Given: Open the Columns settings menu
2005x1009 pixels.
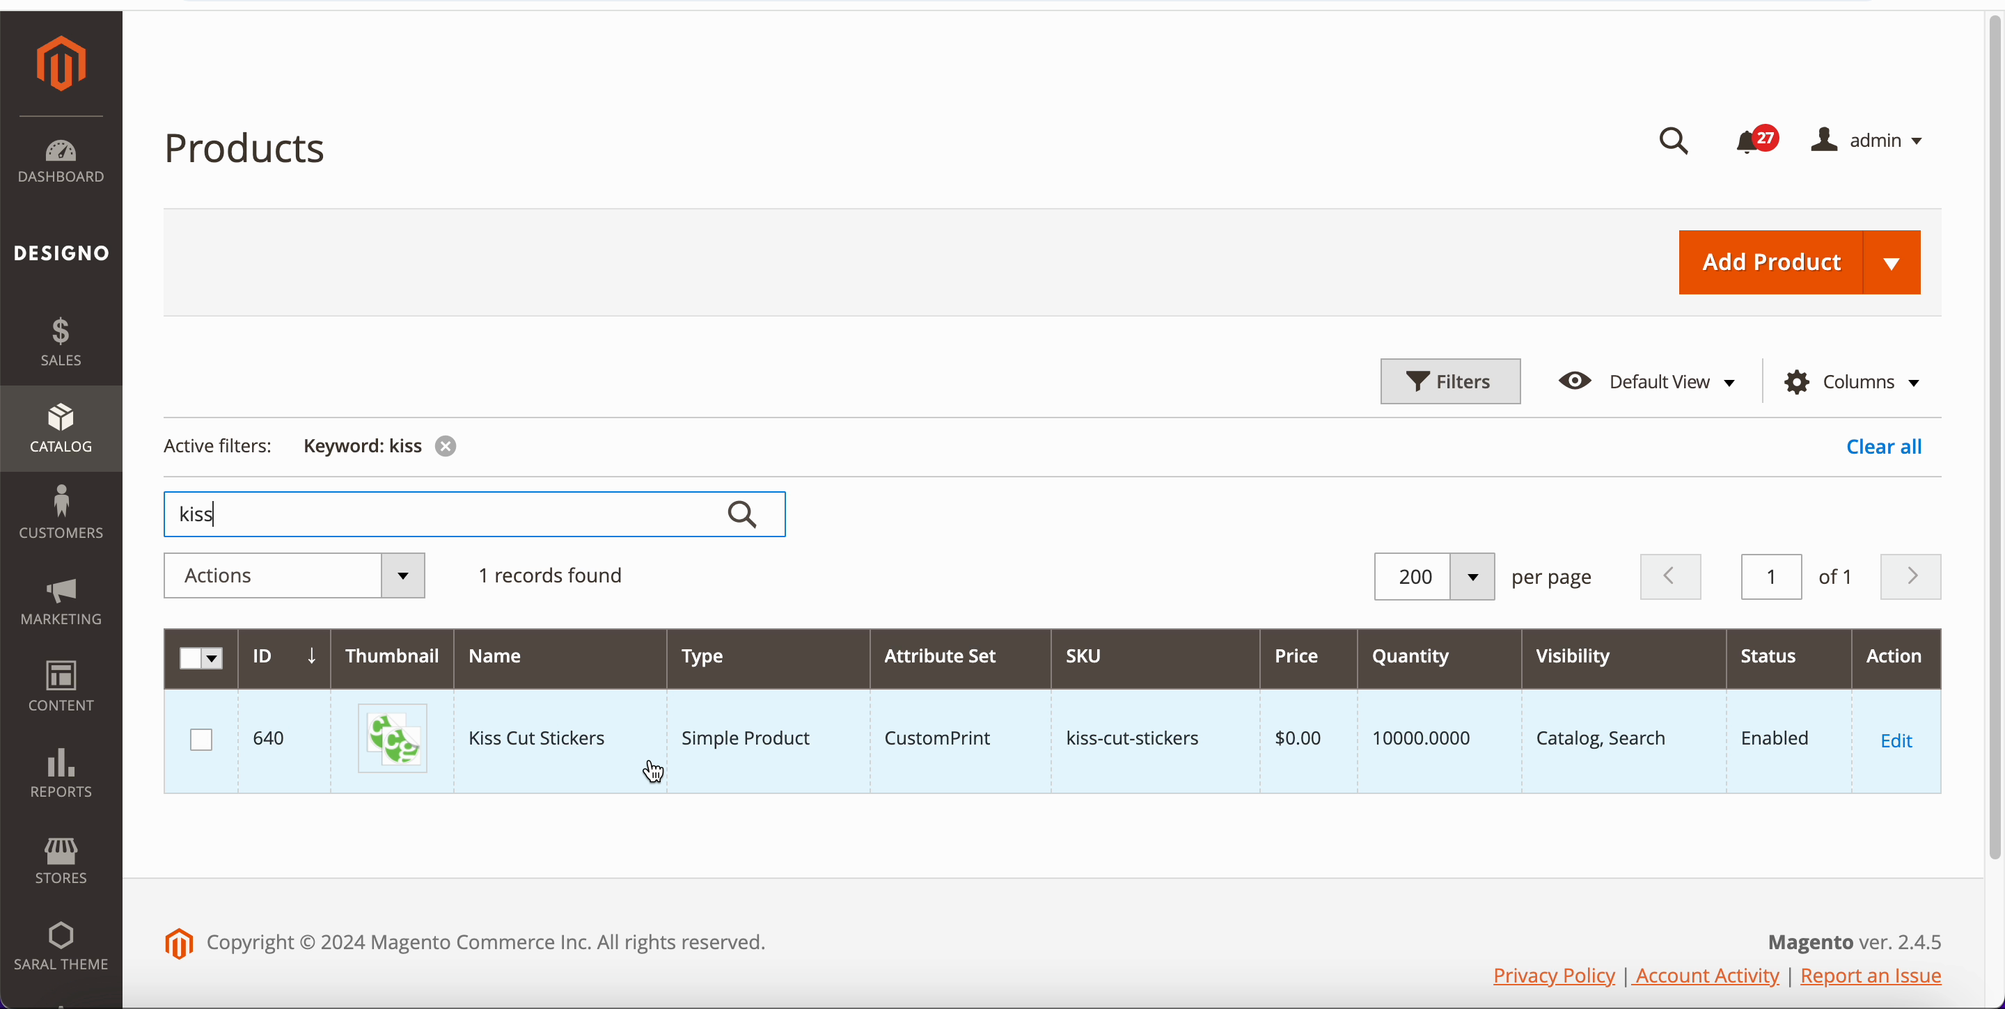Looking at the screenshot, I should pos(1852,382).
